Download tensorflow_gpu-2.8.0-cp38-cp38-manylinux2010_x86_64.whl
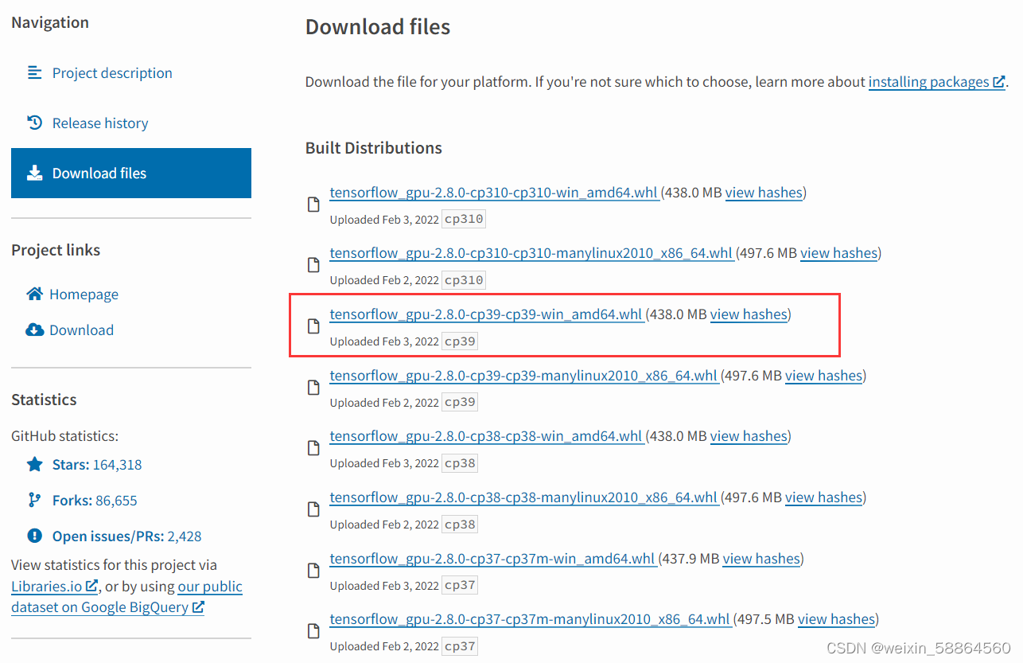The image size is (1023, 663). (523, 497)
